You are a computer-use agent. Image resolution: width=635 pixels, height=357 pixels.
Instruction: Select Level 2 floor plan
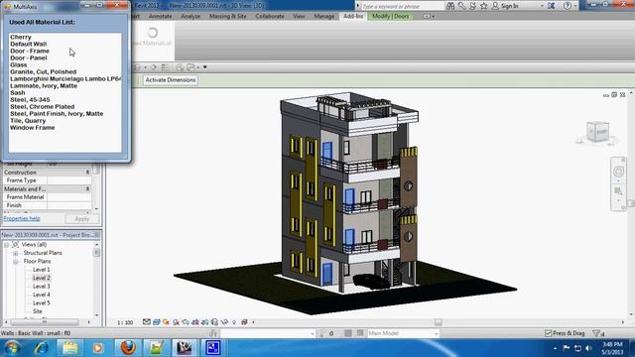[42, 278]
